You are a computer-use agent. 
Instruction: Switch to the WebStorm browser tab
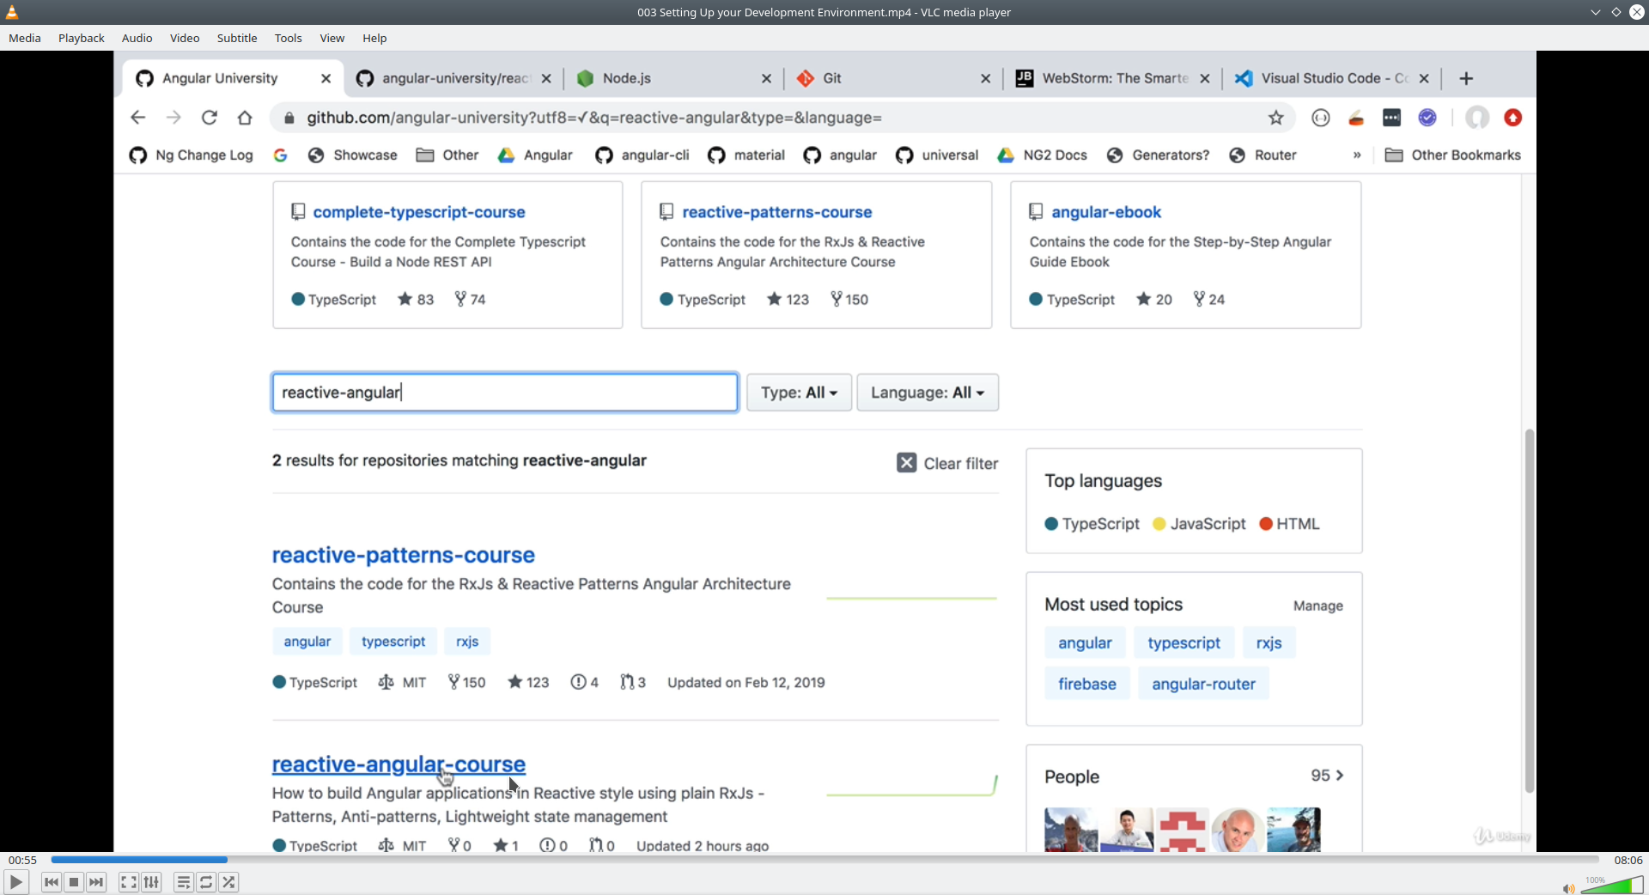[x=1113, y=78]
